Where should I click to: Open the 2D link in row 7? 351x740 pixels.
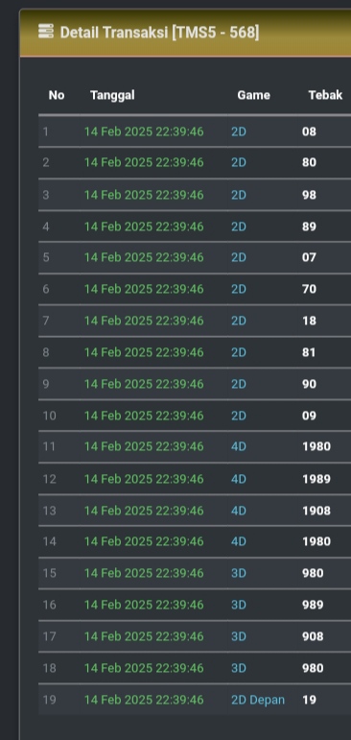pos(239,321)
